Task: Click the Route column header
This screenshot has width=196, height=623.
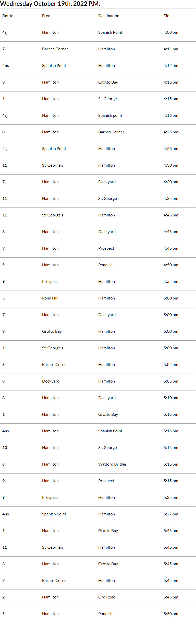Action: (8, 16)
